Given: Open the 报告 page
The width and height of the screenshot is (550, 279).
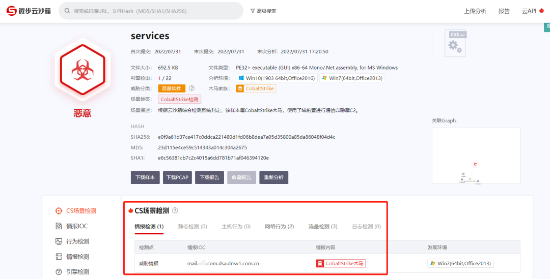Looking at the screenshot, I should pyautogui.click(x=504, y=11).
